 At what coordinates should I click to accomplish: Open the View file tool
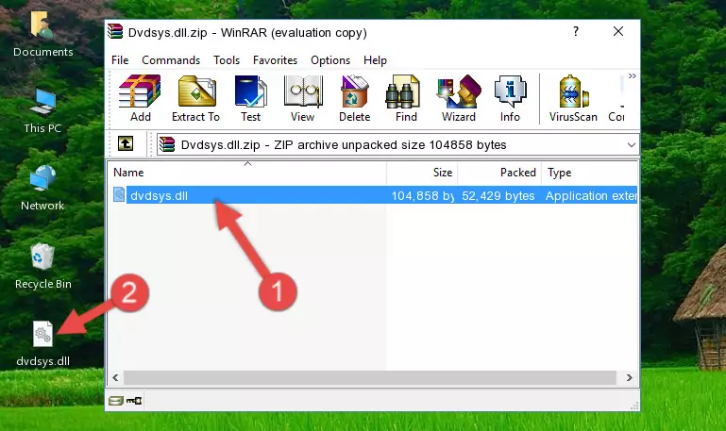pos(303,98)
